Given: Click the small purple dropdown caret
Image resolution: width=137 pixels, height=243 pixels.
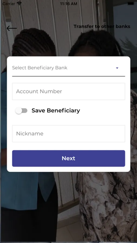Looking at the screenshot, I should (x=117, y=68).
